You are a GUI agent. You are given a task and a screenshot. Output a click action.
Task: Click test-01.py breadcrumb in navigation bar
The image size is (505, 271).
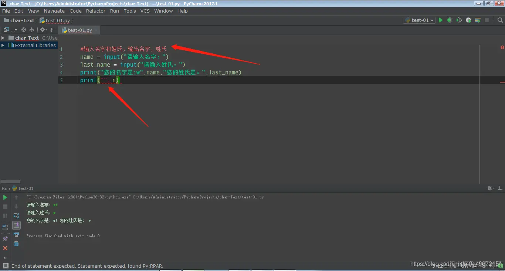coord(55,20)
